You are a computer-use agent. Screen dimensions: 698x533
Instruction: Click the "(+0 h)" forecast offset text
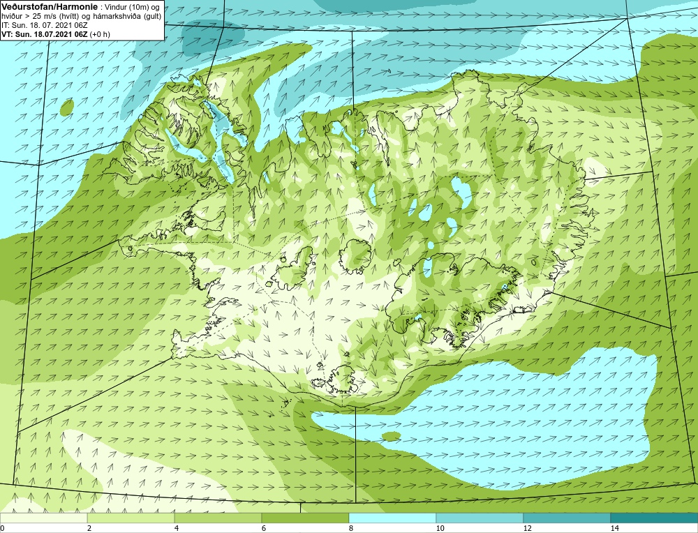(x=100, y=34)
